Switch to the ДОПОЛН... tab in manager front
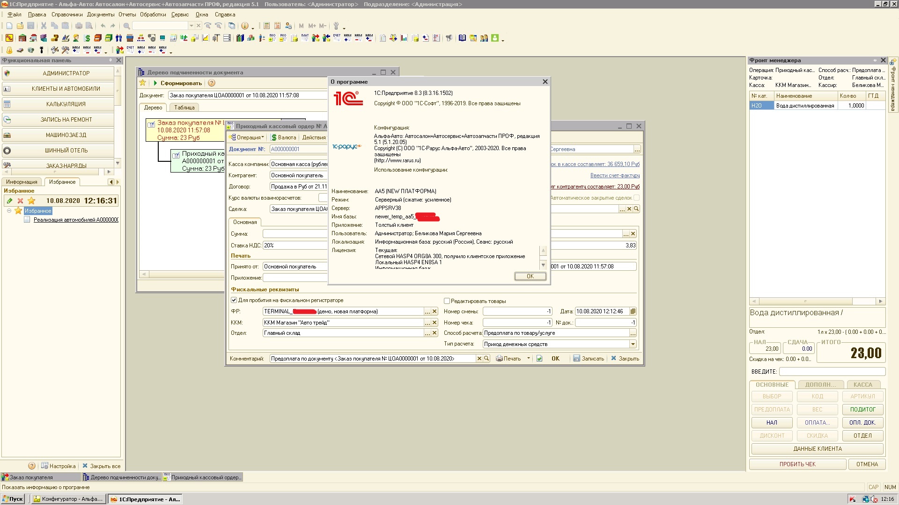Screen dimensions: 899x505 click(x=820, y=385)
